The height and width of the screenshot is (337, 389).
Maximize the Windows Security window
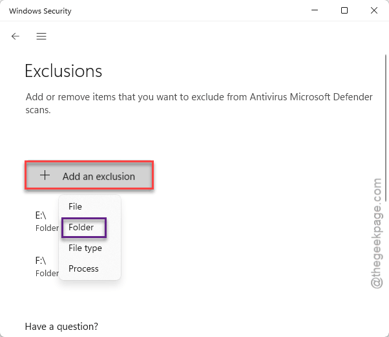(344, 10)
